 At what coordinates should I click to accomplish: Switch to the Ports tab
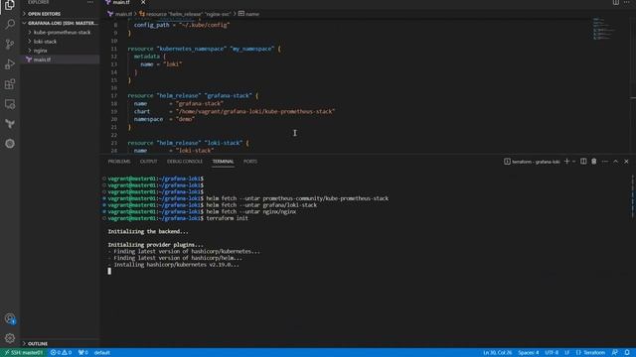(250, 162)
